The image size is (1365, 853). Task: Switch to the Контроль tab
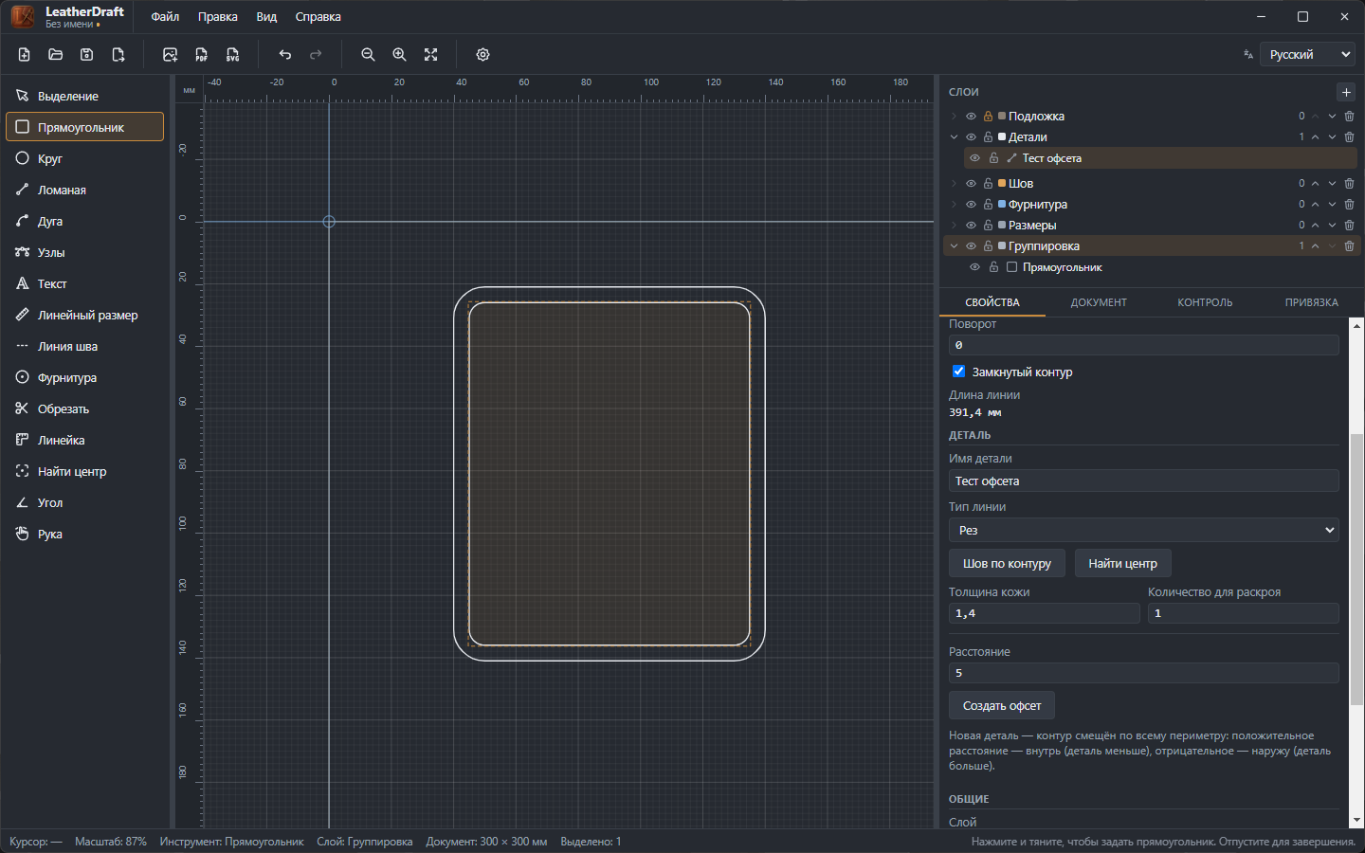[1205, 302]
